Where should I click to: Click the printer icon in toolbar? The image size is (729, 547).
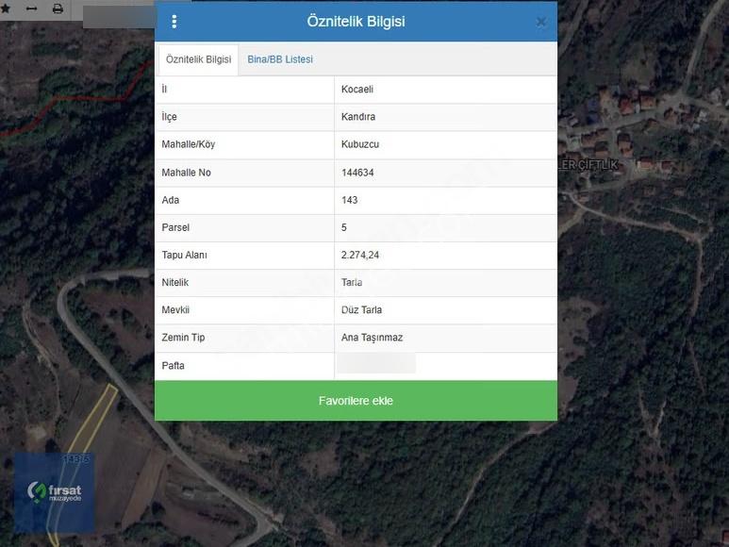[58, 8]
